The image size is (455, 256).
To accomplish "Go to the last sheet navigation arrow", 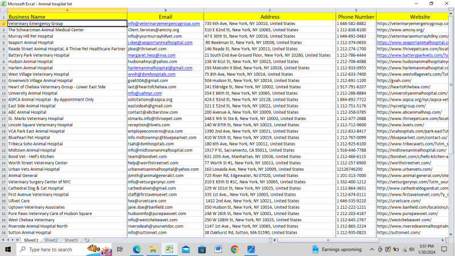I will [18, 240].
